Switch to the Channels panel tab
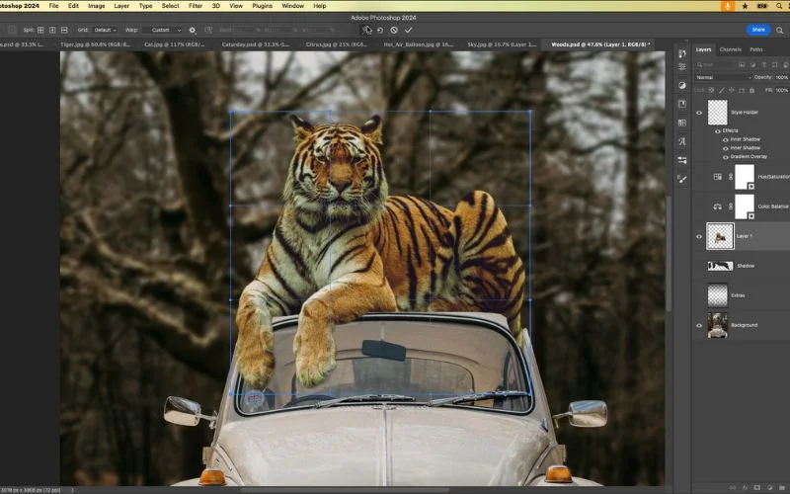The height and width of the screenshot is (494, 790). (x=730, y=49)
